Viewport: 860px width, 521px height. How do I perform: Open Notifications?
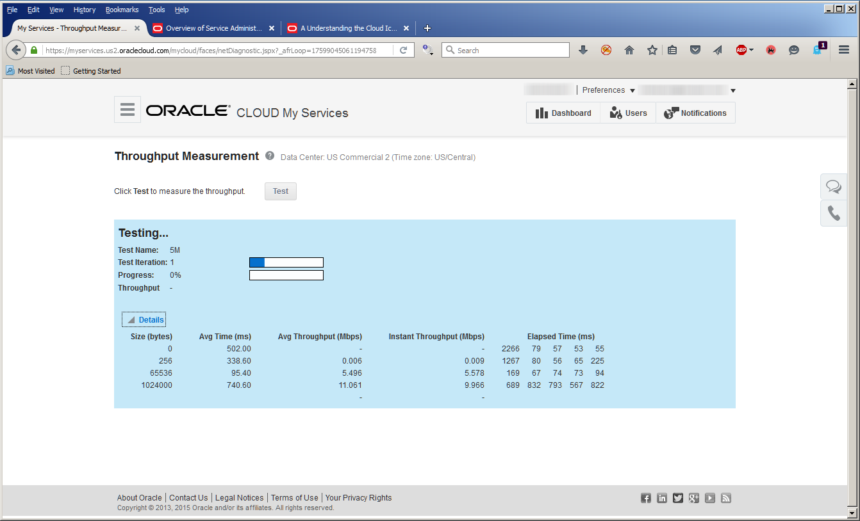[695, 113]
